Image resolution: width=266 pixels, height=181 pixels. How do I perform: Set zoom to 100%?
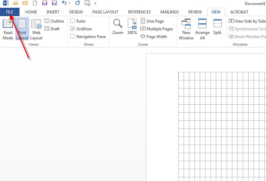(x=132, y=27)
